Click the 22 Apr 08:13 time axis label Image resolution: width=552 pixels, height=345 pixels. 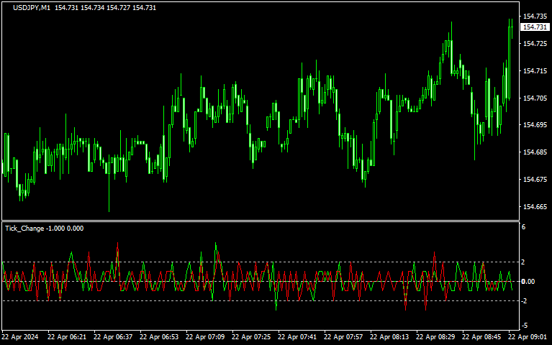click(x=389, y=337)
